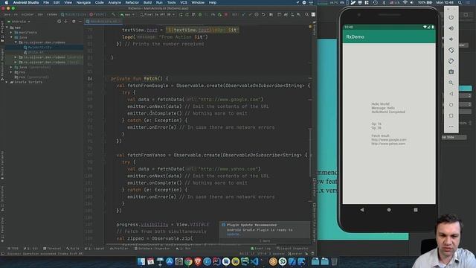Open the Apple menu
476x268 pixels.
(6, 2)
